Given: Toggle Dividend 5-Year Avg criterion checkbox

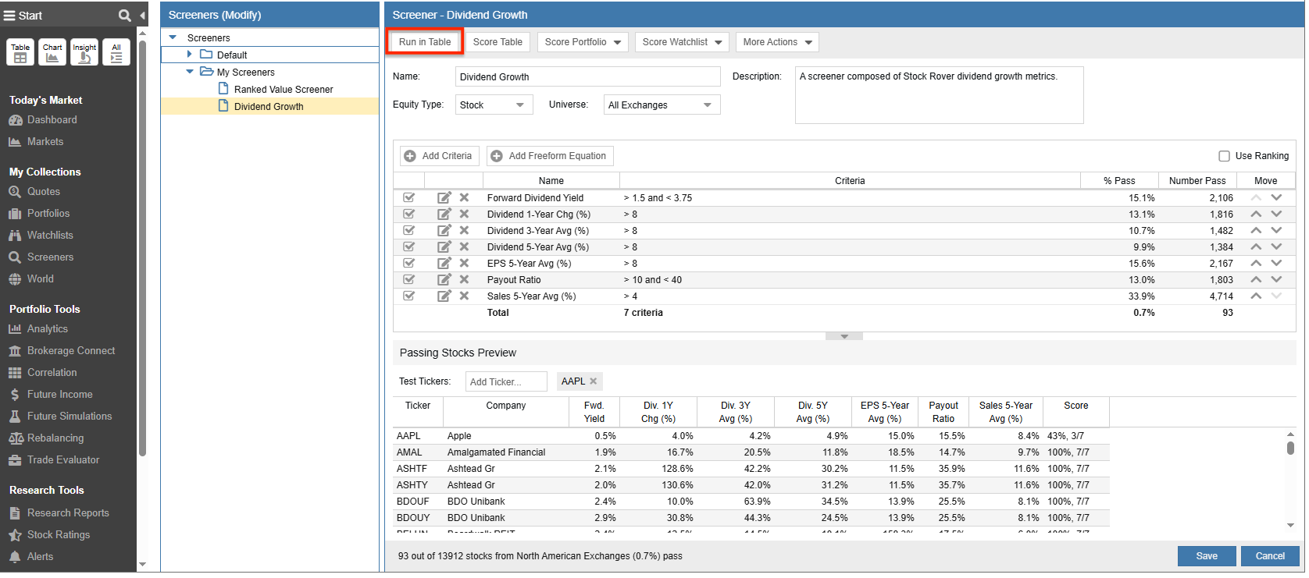Looking at the screenshot, I should [x=408, y=246].
